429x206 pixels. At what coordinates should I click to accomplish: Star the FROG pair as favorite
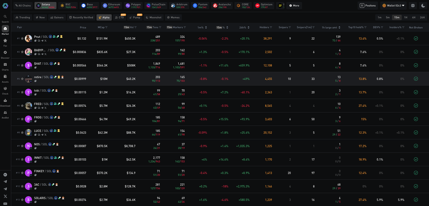click(22, 119)
